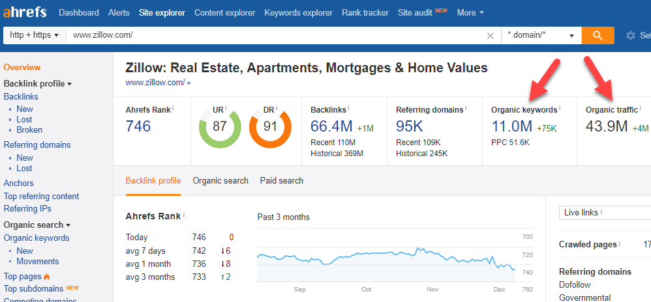Open the http + https protocol dropdown
The image size is (651, 302).
point(35,35)
